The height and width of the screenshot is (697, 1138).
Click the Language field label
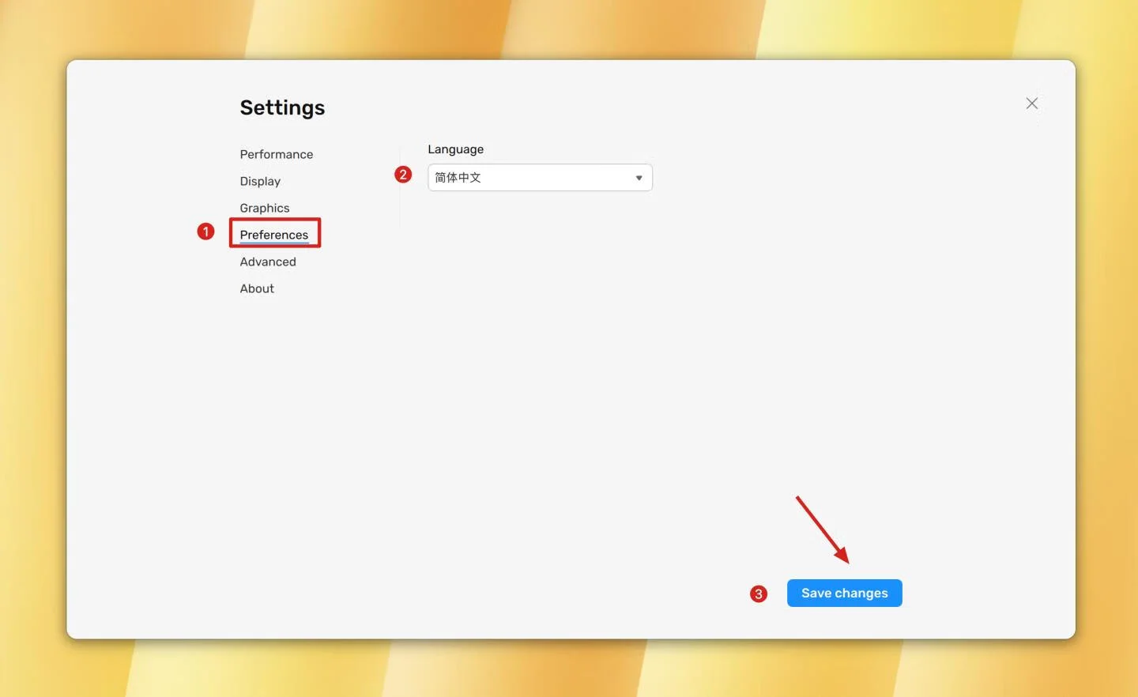point(455,149)
